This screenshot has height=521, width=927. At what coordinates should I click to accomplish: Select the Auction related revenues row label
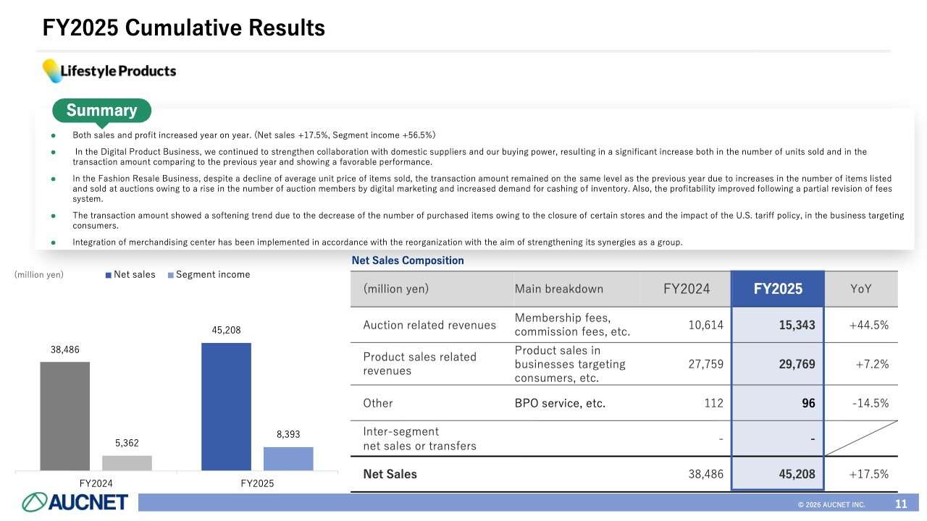tap(429, 326)
